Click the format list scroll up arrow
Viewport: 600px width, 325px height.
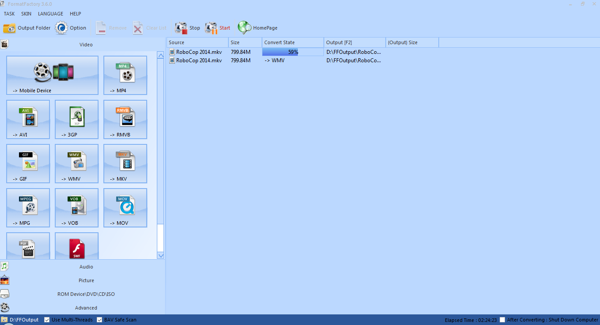pyautogui.click(x=160, y=55)
